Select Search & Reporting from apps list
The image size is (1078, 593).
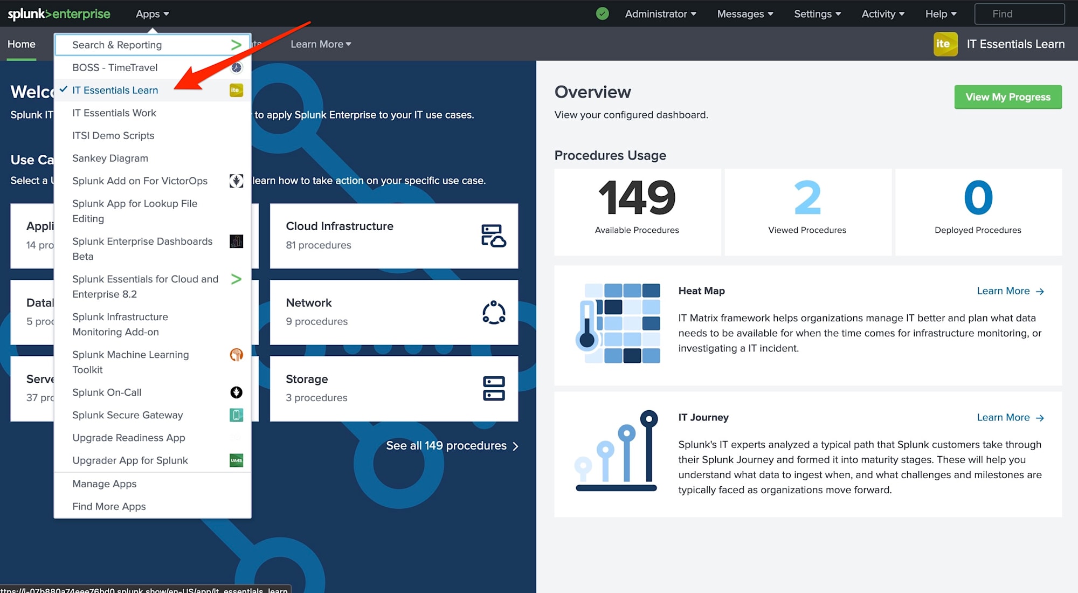(x=153, y=45)
